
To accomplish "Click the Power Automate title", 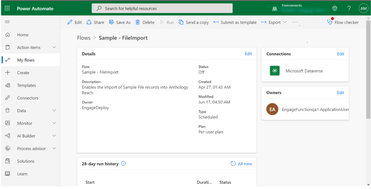I will click(x=35, y=8).
